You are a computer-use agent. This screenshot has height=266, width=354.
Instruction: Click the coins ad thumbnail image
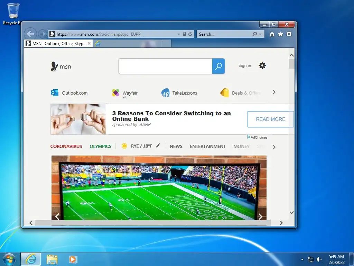78,119
